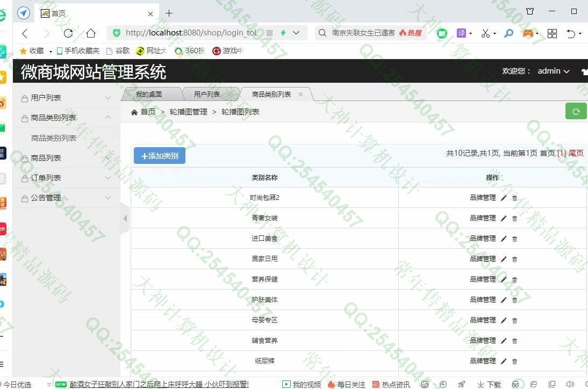Screen dimensions: 588x389
Task: Click trash icon in 辅食营养 row
Action: pos(514,341)
